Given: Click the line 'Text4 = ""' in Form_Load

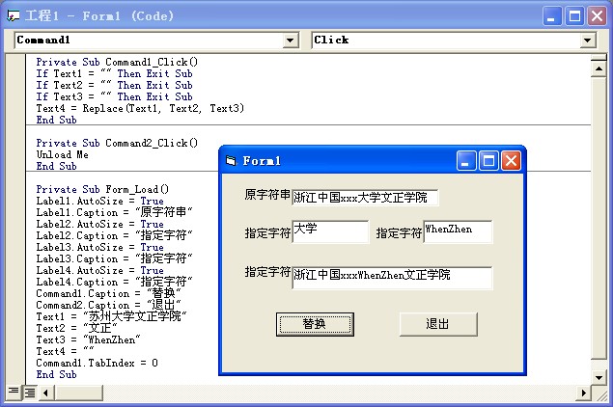Looking at the screenshot, I should click(x=65, y=351).
